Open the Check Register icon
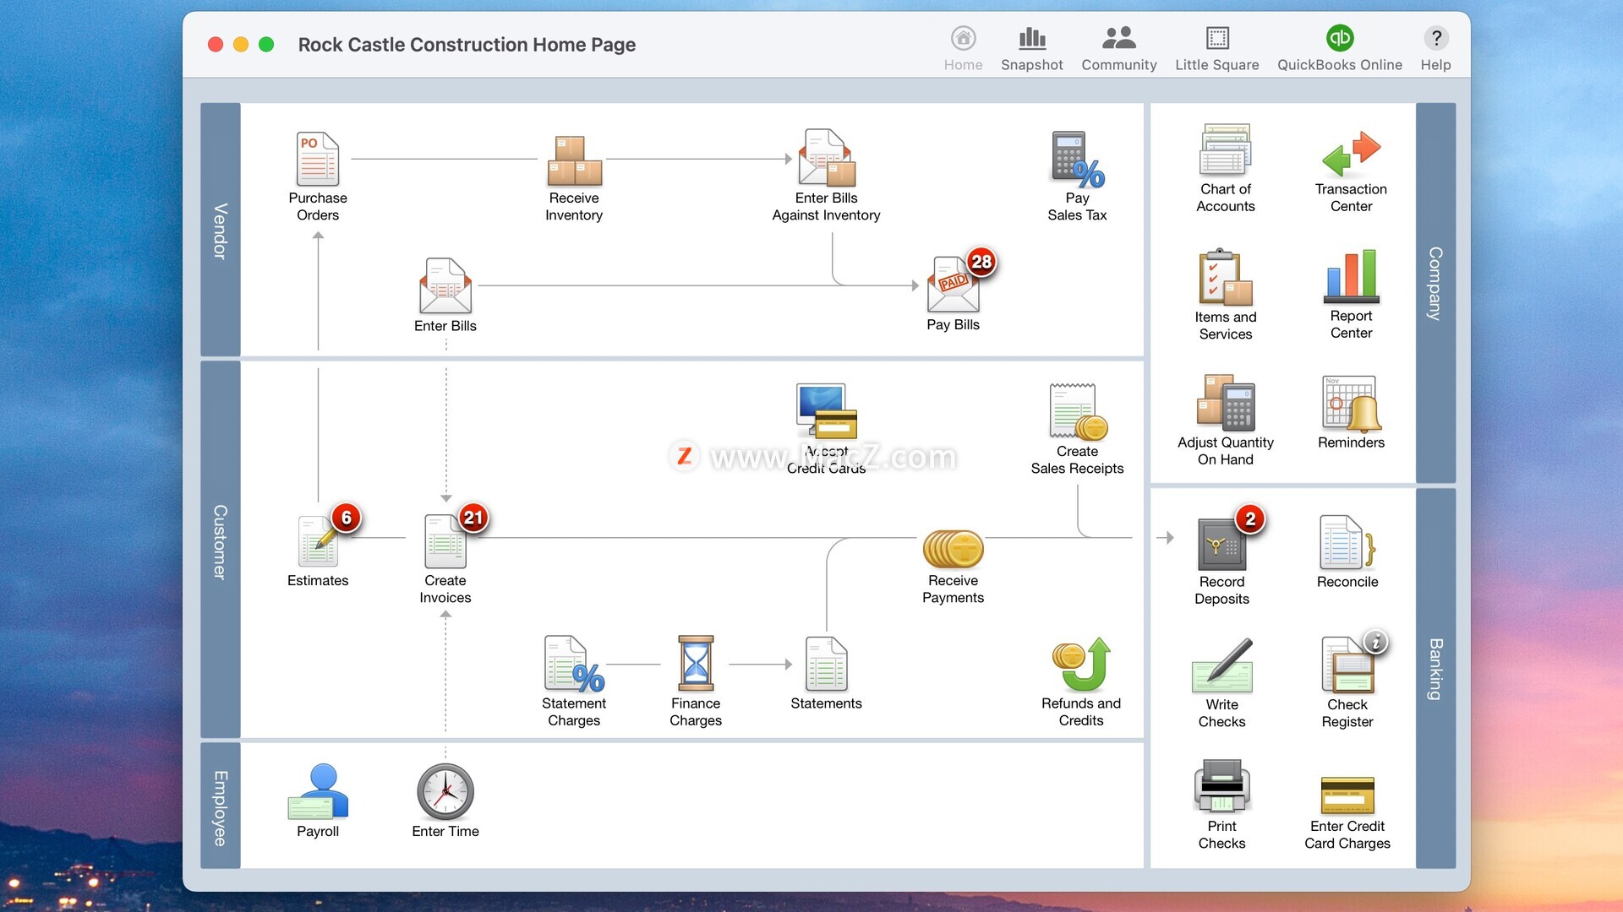This screenshot has height=912, width=1623. pos(1347,665)
